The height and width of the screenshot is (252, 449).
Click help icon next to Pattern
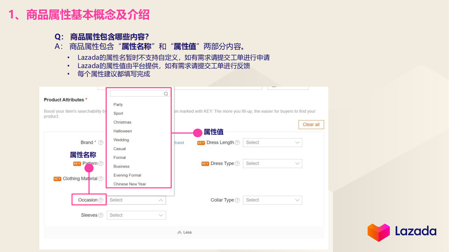101,163
